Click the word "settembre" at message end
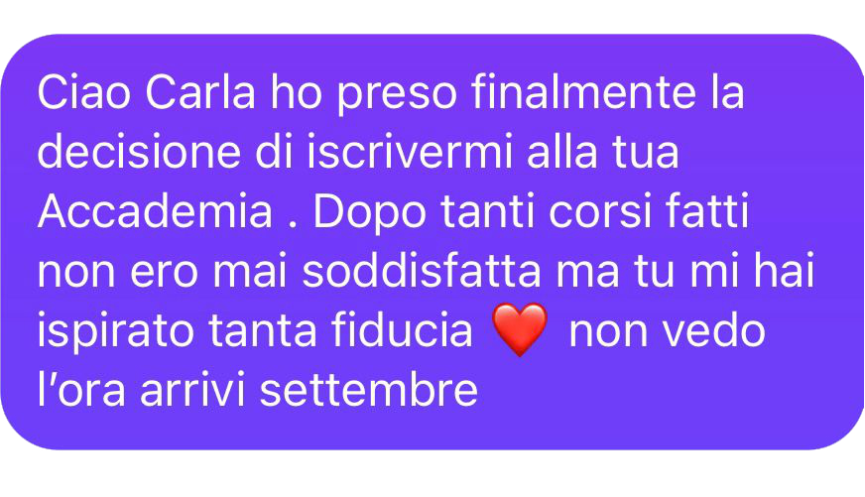 368,391
